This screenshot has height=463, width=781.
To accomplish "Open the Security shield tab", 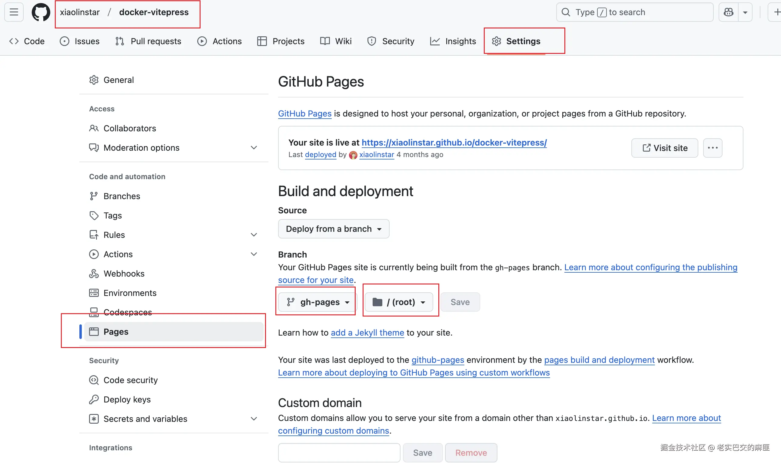I will (391, 41).
